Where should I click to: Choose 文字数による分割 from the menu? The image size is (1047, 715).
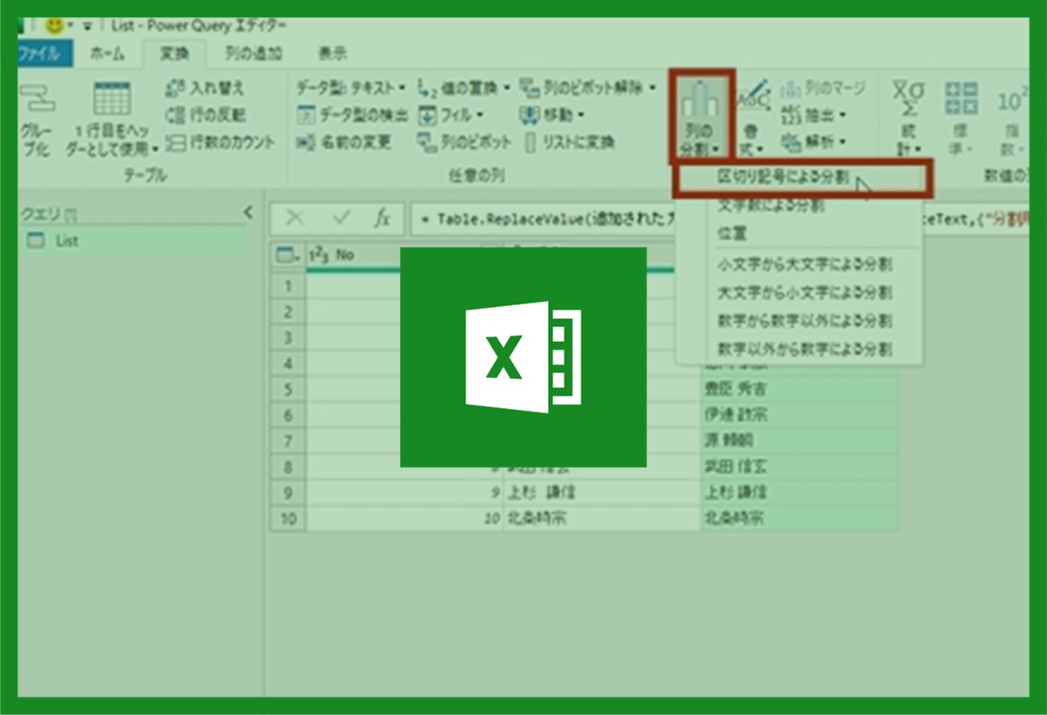[770, 207]
